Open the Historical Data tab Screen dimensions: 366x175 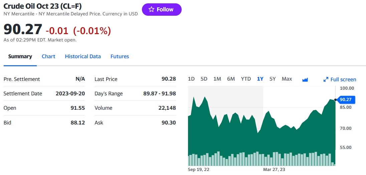pyautogui.click(x=83, y=57)
